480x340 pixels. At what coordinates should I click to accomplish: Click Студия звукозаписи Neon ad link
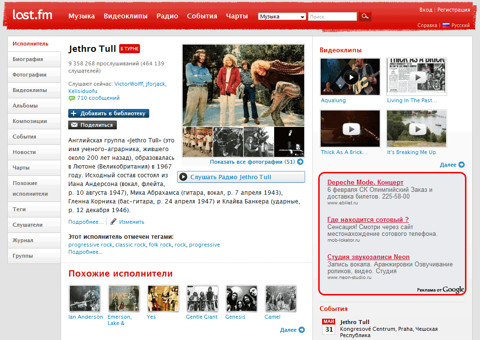(368, 257)
